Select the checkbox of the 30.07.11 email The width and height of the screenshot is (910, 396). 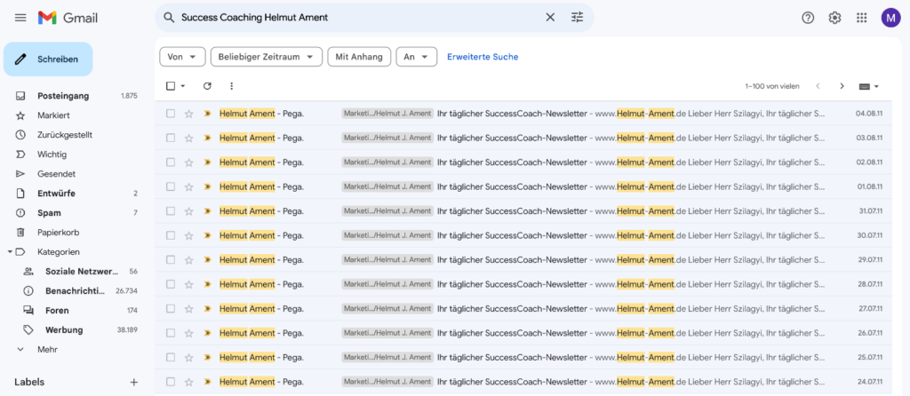[x=171, y=235]
